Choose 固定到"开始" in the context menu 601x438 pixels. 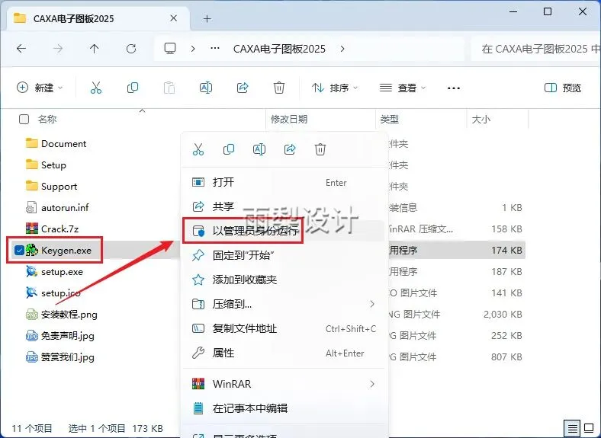[x=284, y=255]
